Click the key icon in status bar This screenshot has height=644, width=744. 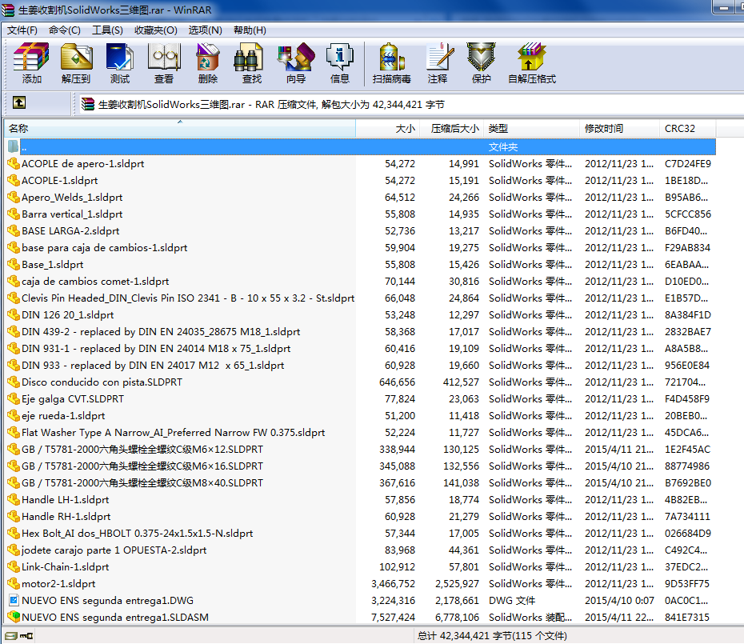pos(26,636)
